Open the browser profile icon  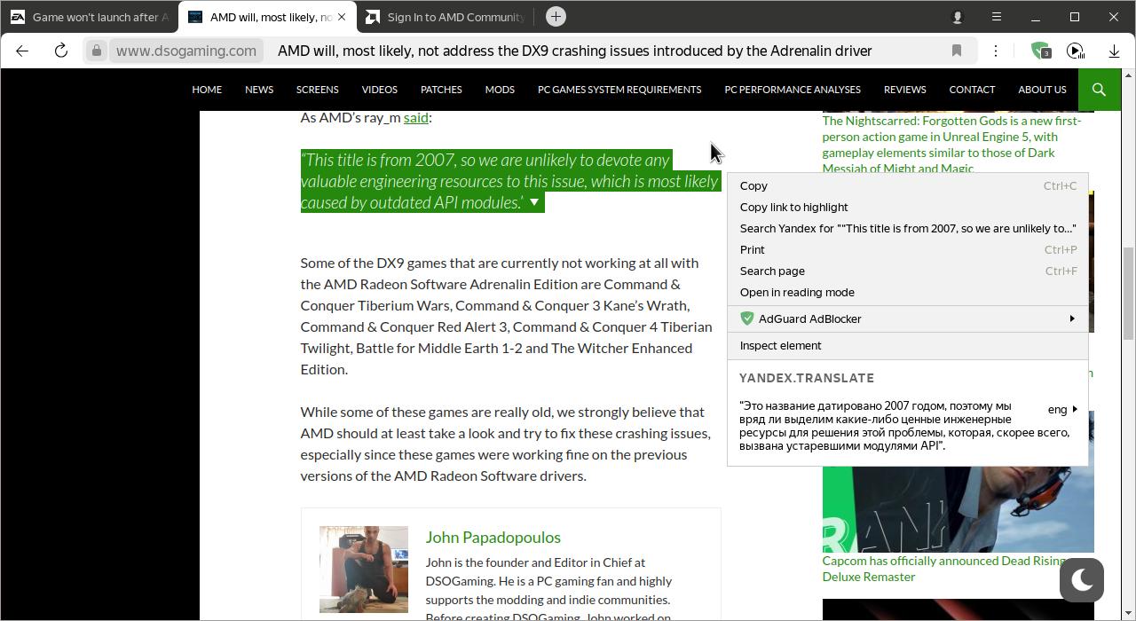tap(958, 17)
